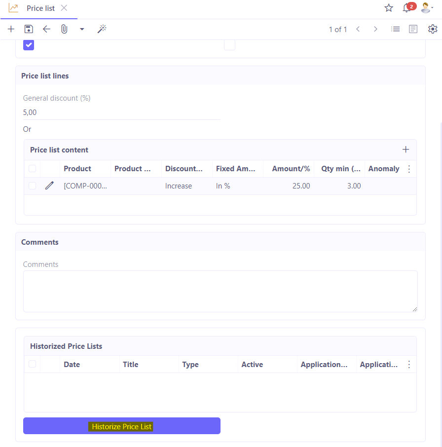Image resolution: width=442 pixels, height=447 pixels.
Task: Uncheck the blue checkbox at the top
Action: click(28, 45)
